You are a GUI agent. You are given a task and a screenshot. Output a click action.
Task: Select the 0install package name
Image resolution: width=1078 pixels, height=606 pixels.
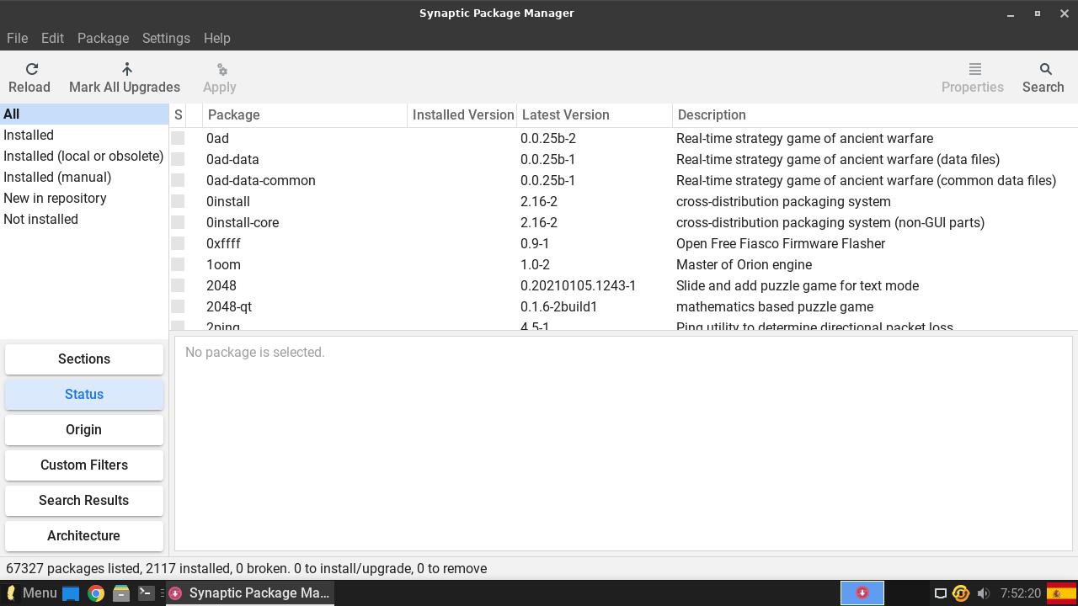[x=228, y=201]
